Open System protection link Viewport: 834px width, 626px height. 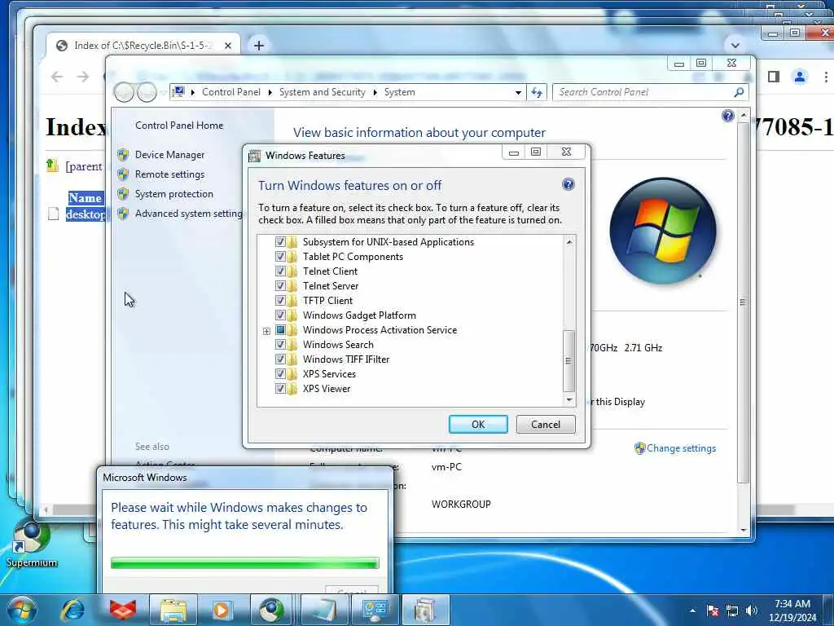pyautogui.click(x=174, y=194)
